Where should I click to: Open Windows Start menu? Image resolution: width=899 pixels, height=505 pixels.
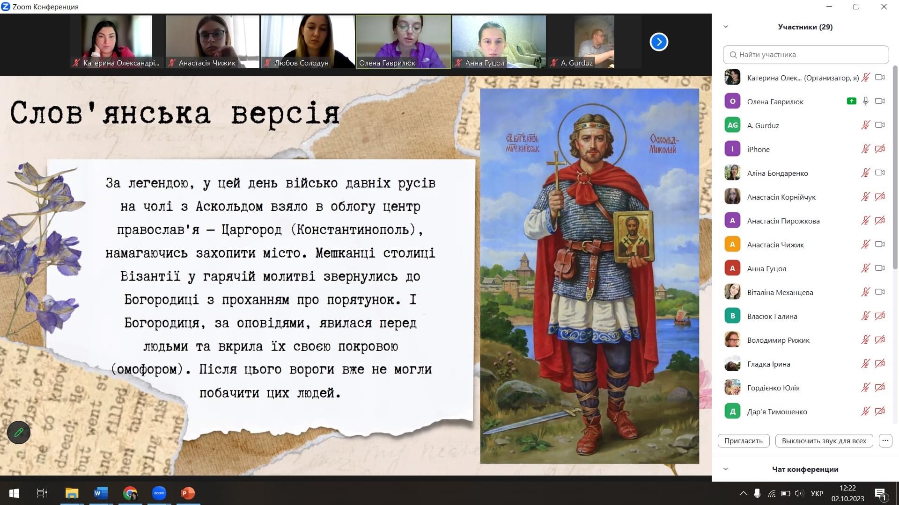tap(14, 493)
